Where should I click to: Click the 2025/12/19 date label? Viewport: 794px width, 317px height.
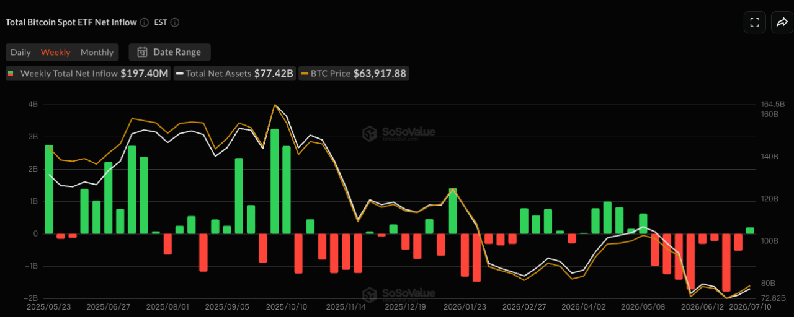(406, 306)
